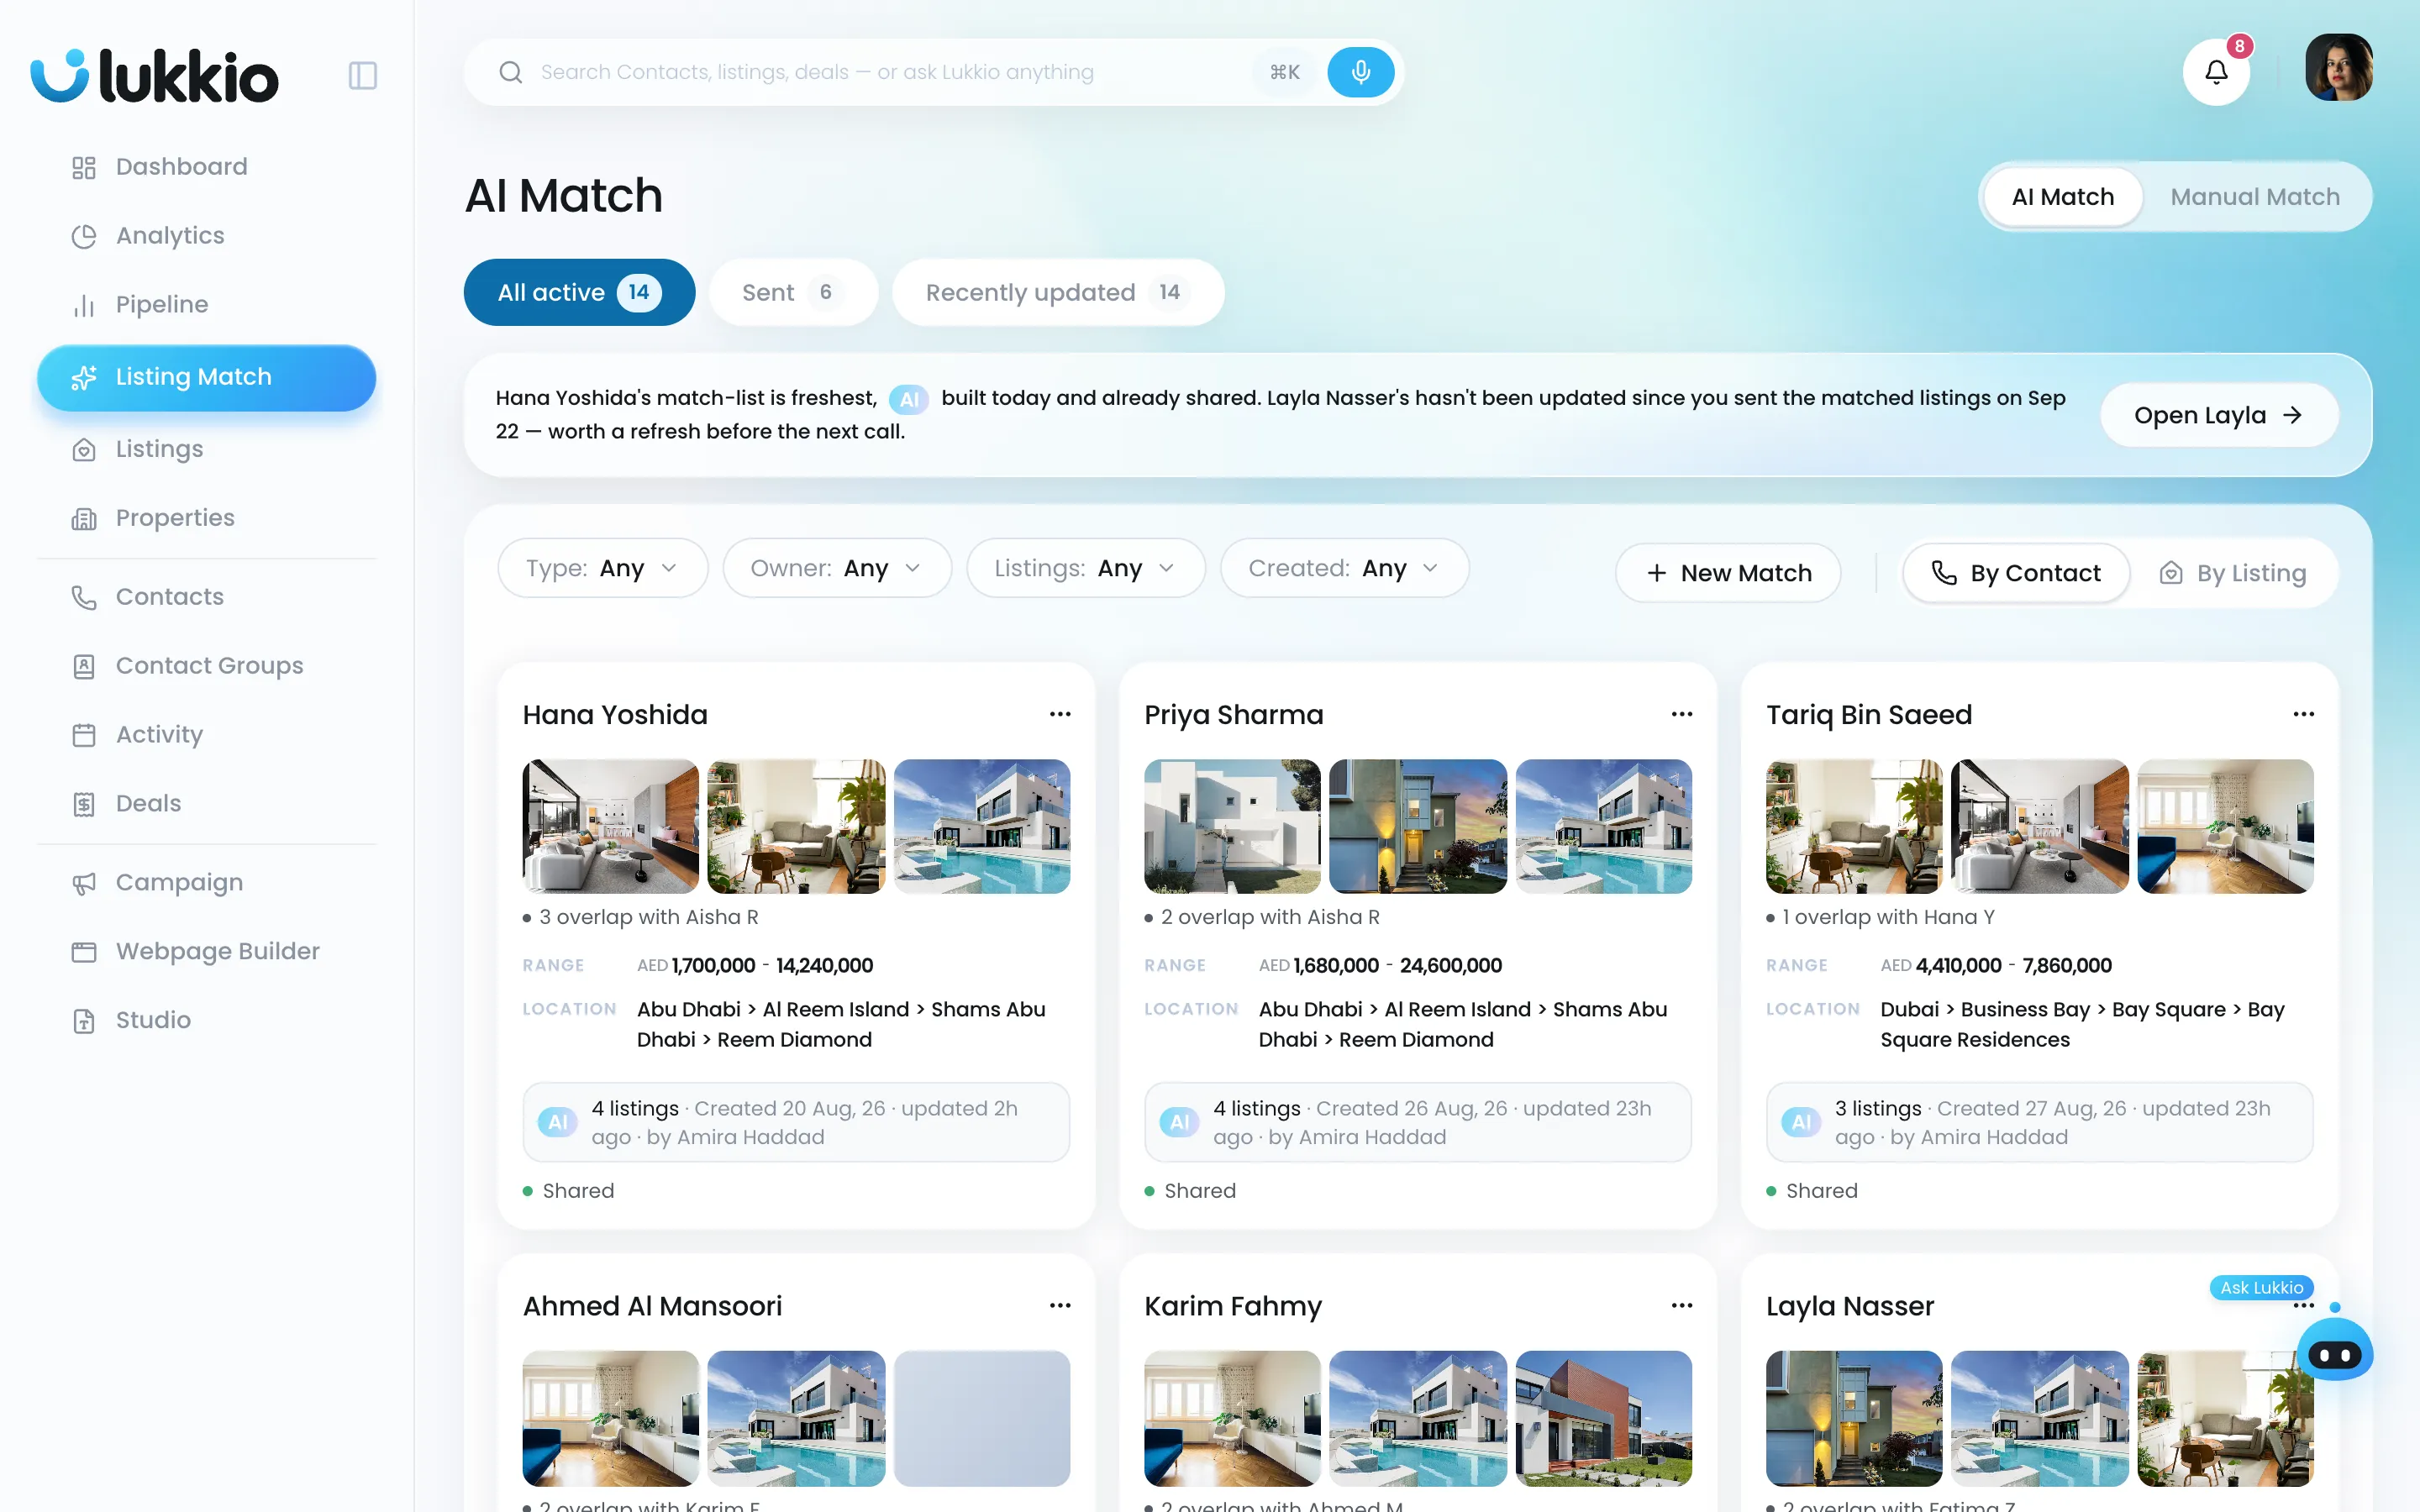Viewport: 2420px width, 1512px height.
Task: Click Tariq Bin Saeed's '3 listings' summary
Action: (x=2039, y=1122)
